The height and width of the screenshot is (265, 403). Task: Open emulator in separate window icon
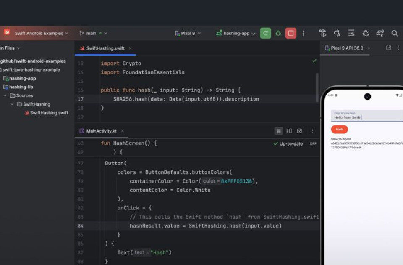tap(388, 48)
